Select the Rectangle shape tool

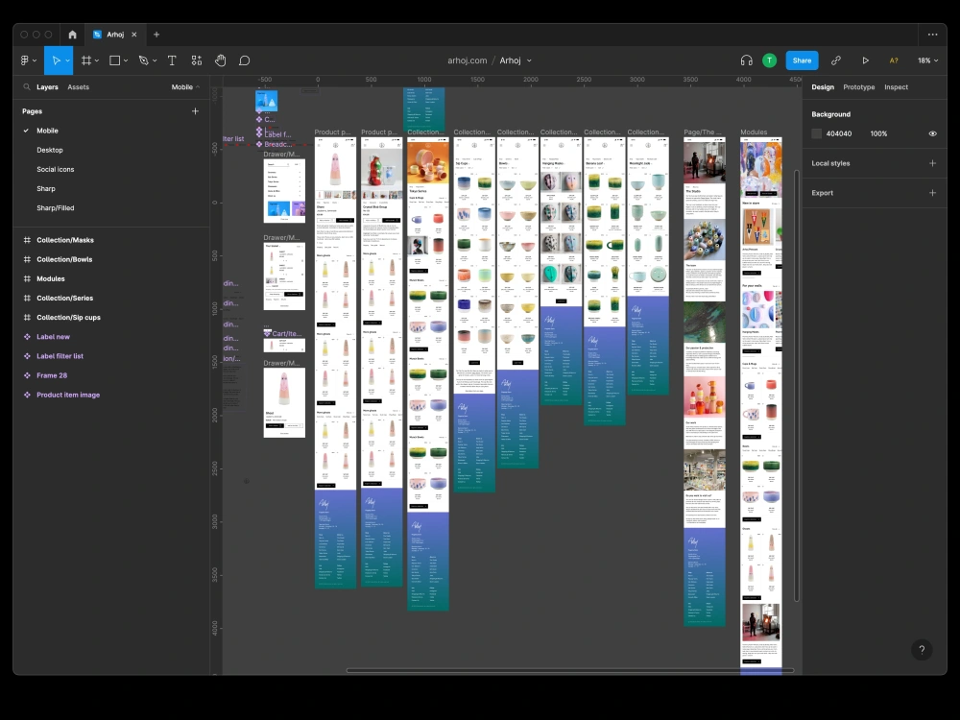point(114,60)
